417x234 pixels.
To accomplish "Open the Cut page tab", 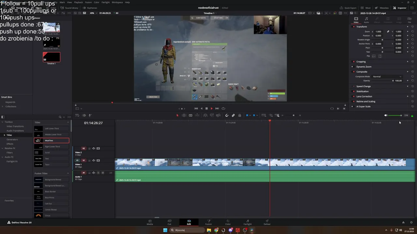I will [169, 222].
